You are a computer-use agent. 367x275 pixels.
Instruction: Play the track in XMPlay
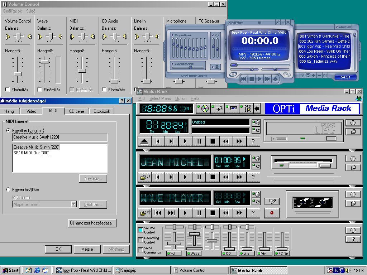pos(259,79)
